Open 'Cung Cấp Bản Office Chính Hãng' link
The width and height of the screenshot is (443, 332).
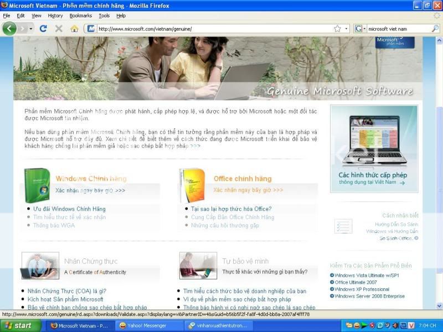pyautogui.click(x=233, y=217)
